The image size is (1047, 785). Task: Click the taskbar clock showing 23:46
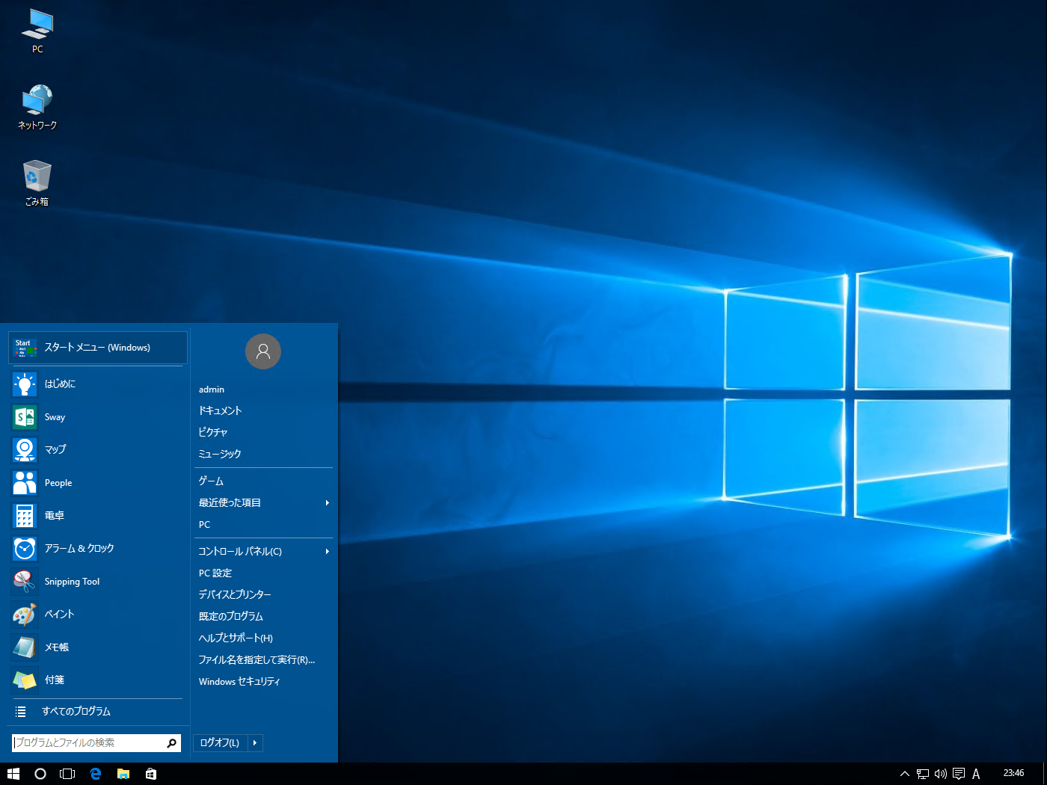(x=1014, y=773)
